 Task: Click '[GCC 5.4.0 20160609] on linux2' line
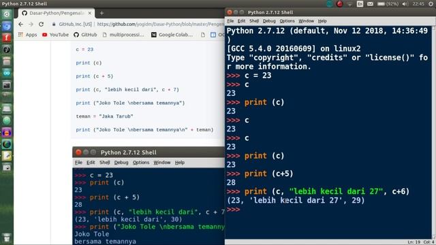click(x=294, y=48)
